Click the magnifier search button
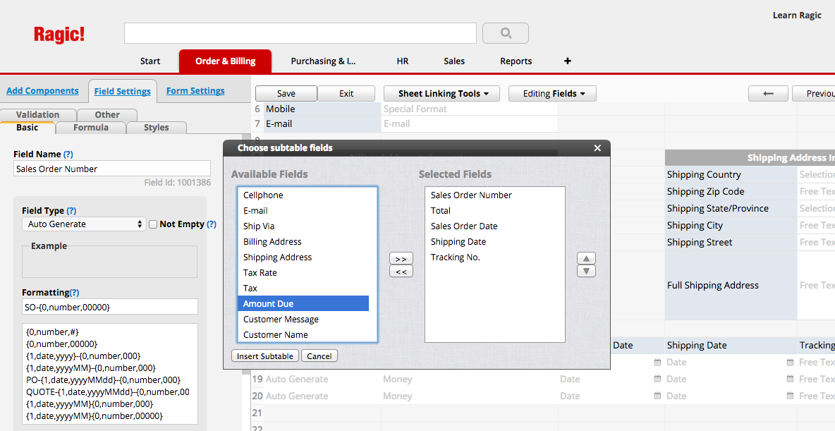Viewport: 835px width, 431px height. point(505,33)
